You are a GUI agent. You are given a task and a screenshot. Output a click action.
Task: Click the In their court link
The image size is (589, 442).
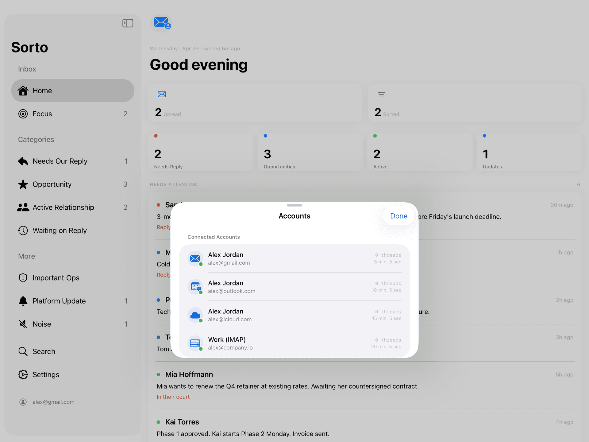coord(173,397)
